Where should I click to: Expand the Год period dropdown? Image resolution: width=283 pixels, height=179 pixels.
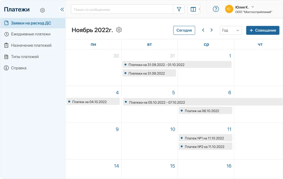click(x=231, y=30)
